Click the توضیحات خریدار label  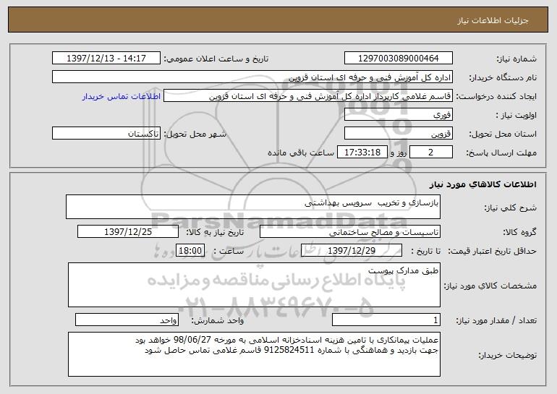pos(507,355)
